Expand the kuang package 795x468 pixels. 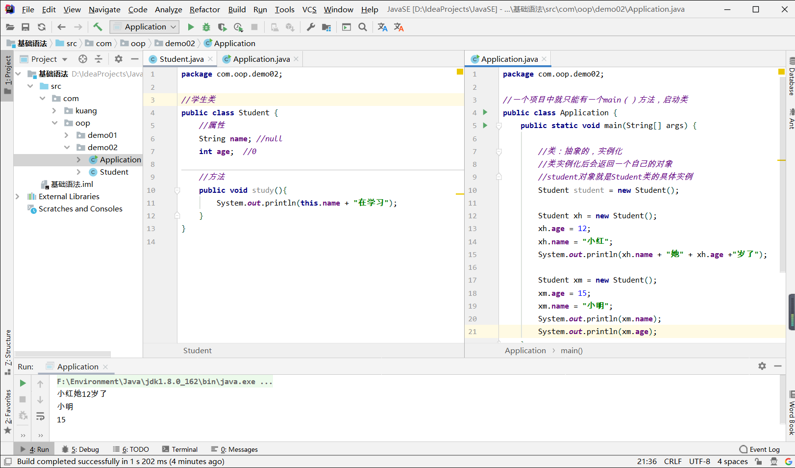tap(54, 110)
